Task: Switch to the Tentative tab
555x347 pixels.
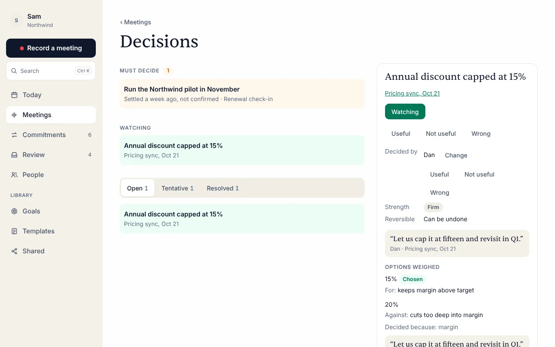Action: tap(177, 188)
